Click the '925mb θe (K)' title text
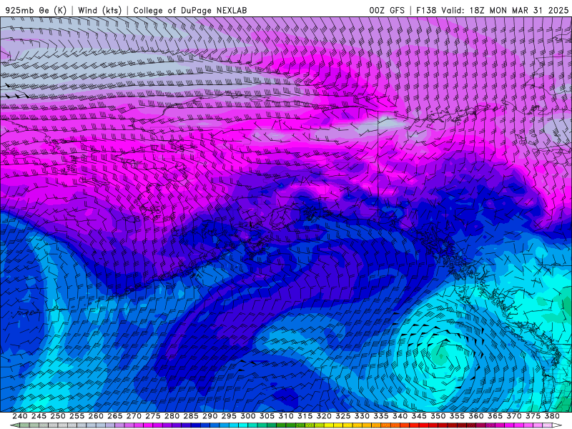Image resolution: width=572 pixels, height=429 pixels. [x=36, y=10]
